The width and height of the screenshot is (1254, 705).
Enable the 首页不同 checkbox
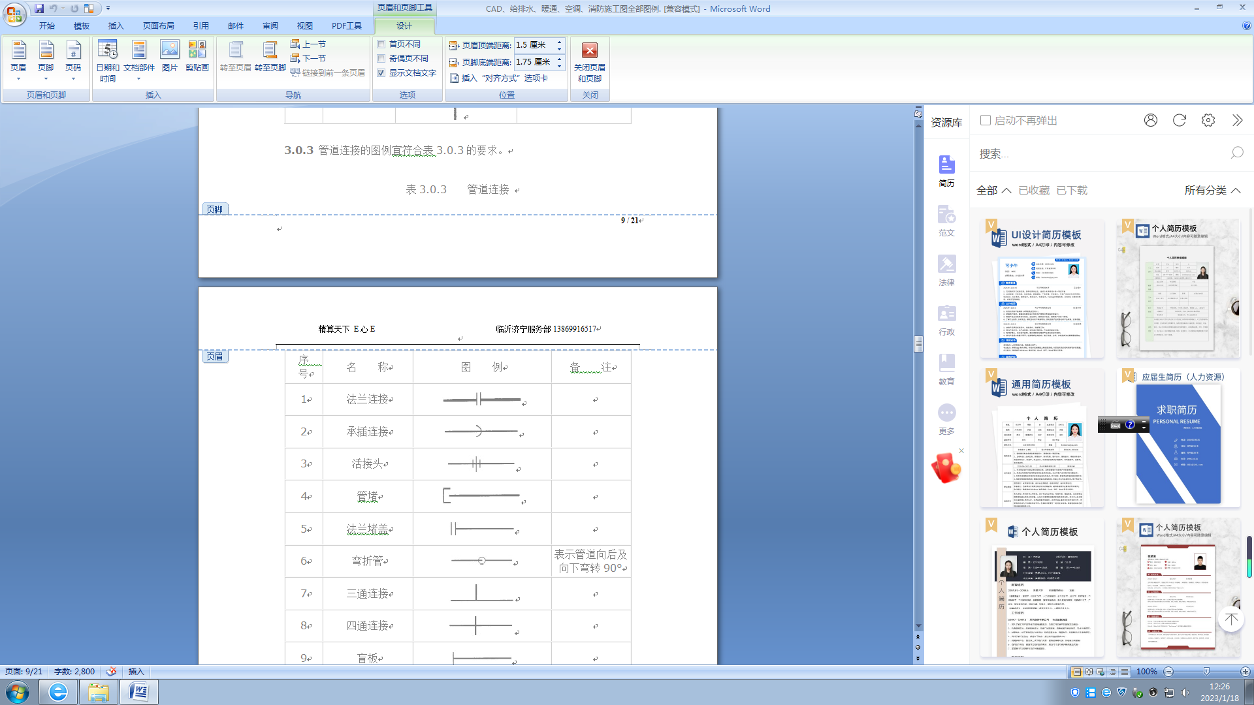coord(381,44)
